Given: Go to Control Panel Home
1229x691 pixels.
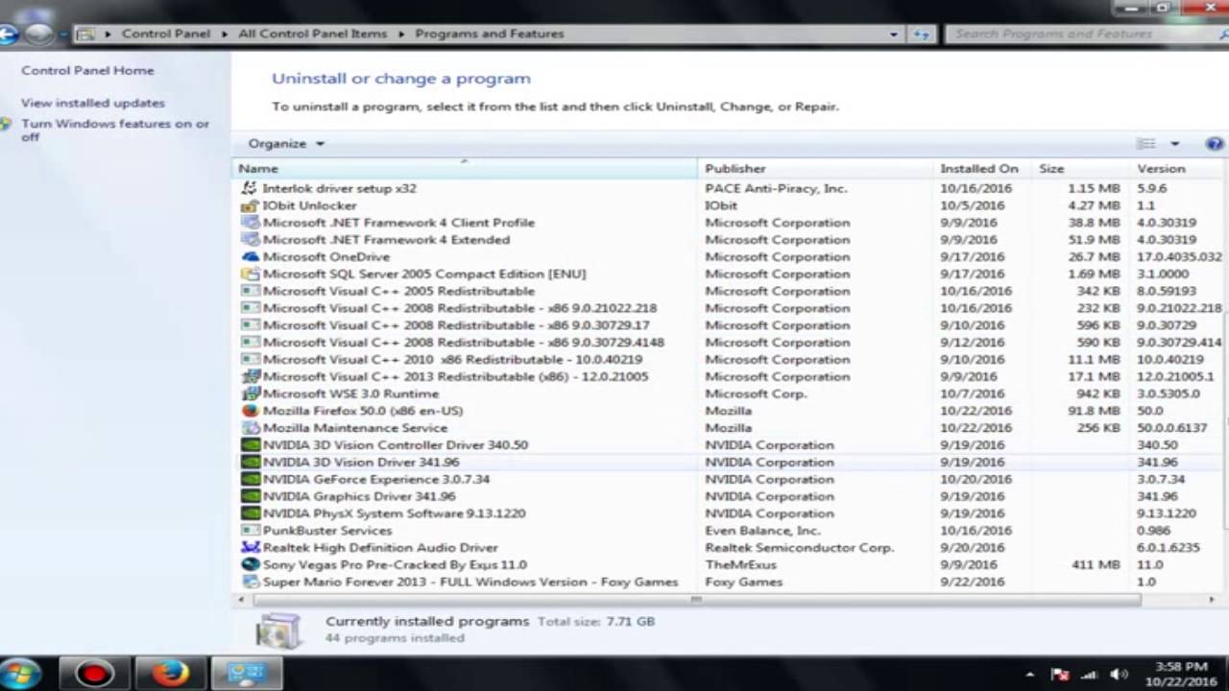Looking at the screenshot, I should (87, 70).
